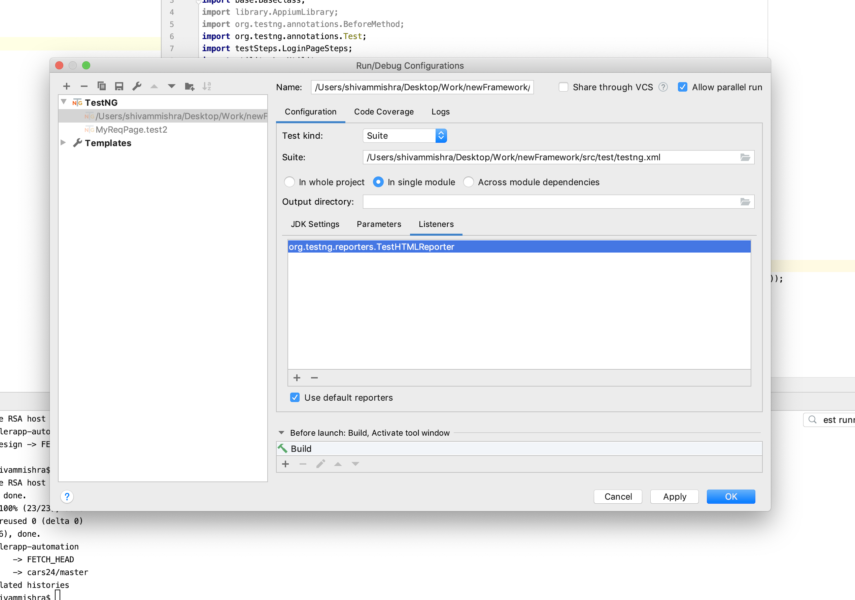Screen dimensions: 855x600
Task: Add a Before launch task
Action: click(x=286, y=464)
